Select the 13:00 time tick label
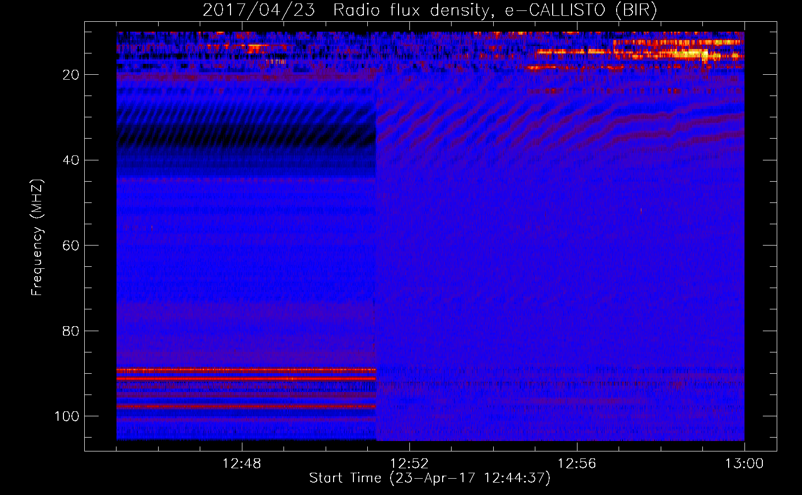Image resolution: width=802 pixels, height=495 pixels. pos(745,464)
